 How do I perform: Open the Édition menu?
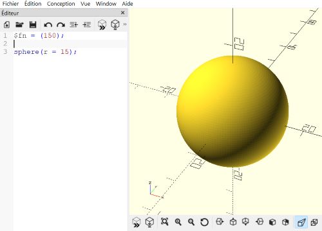coord(33,4)
